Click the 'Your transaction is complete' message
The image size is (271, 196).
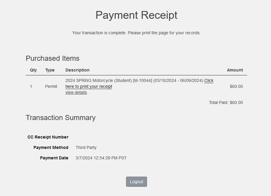(x=136, y=33)
